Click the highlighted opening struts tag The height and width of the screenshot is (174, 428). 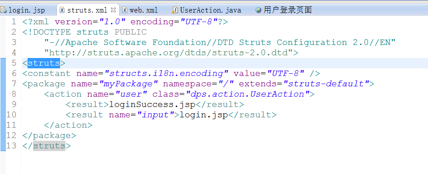44,63
